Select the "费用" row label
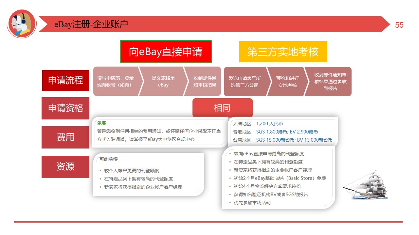Viewport: 419px width, 235px height. pyautogui.click(x=65, y=137)
